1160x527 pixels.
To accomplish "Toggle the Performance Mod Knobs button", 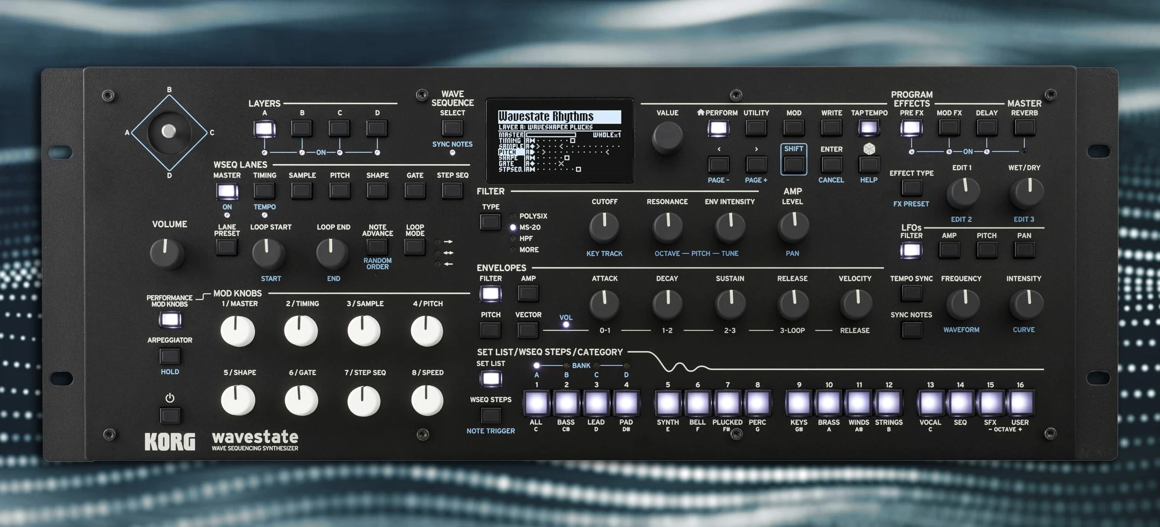I will (x=170, y=319).
